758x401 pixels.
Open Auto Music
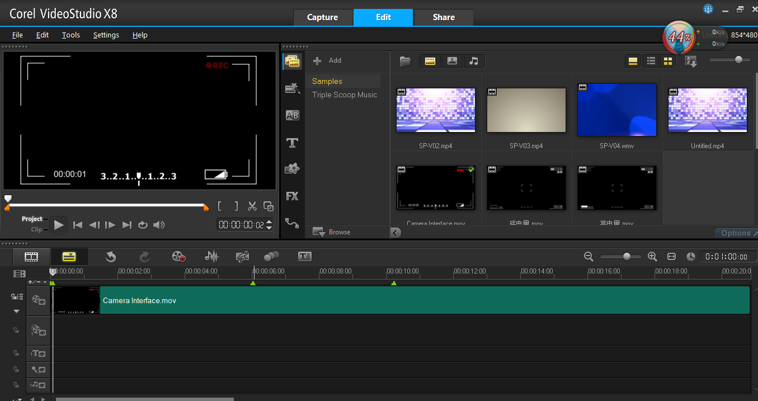(x=242, y=257)
